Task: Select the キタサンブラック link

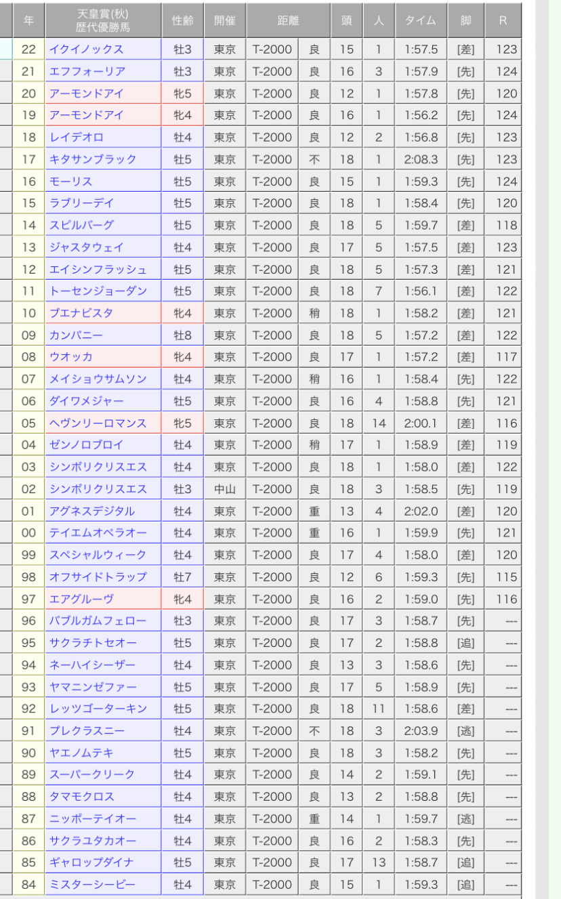Action: pos(93,159)
